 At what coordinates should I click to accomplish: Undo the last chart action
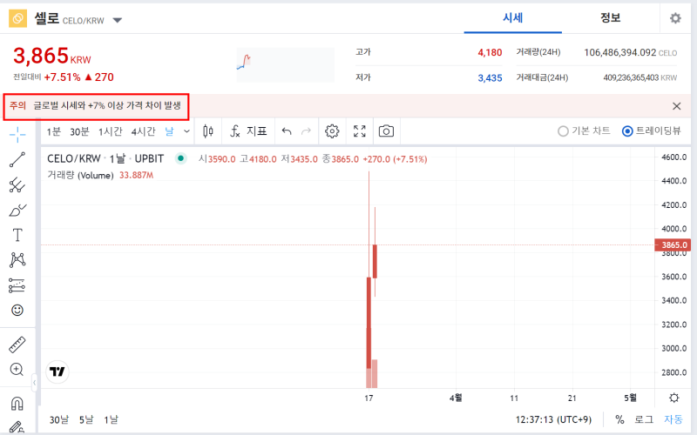point(287,131)
